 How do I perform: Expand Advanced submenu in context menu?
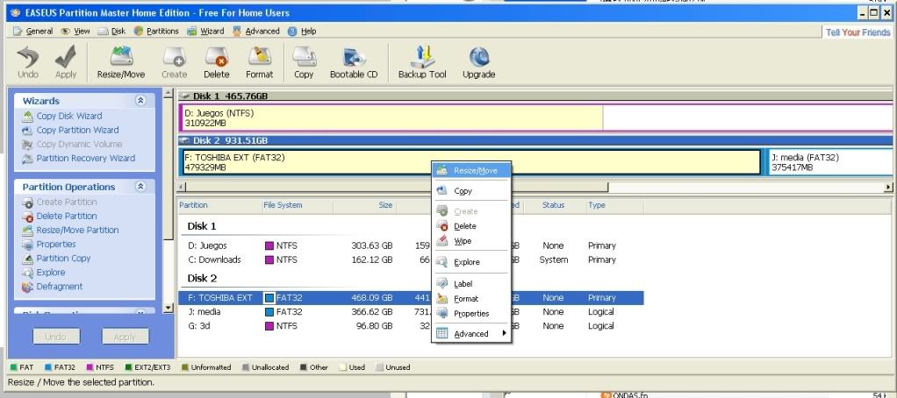(x=471, y=334)
